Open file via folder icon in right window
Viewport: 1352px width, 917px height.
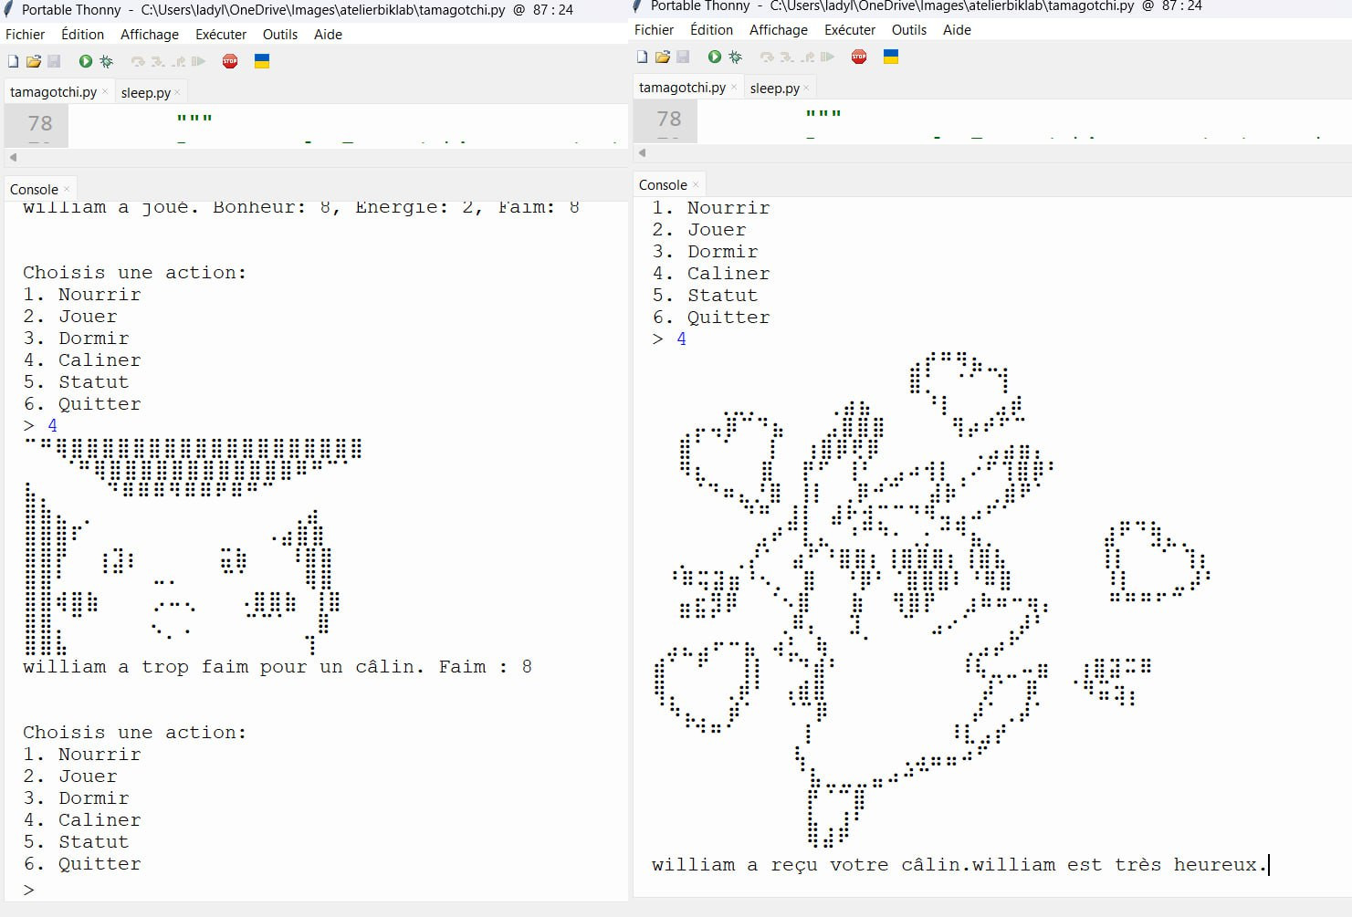663,57
